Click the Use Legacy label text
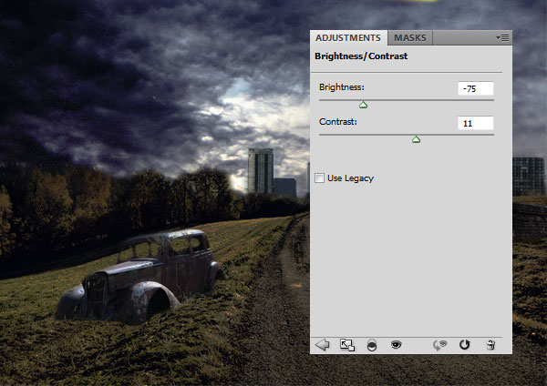Image resolution: width=547 pixels, height=386 pixels. point(350,178)
